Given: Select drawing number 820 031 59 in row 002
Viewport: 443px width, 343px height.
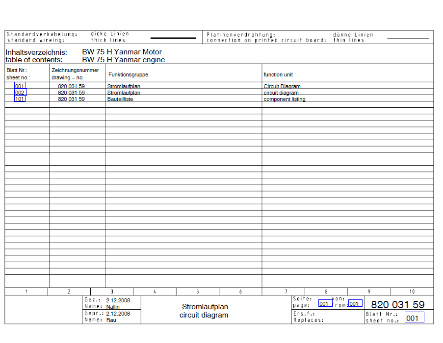Looking at the screenshot, I should pos(71,93).
